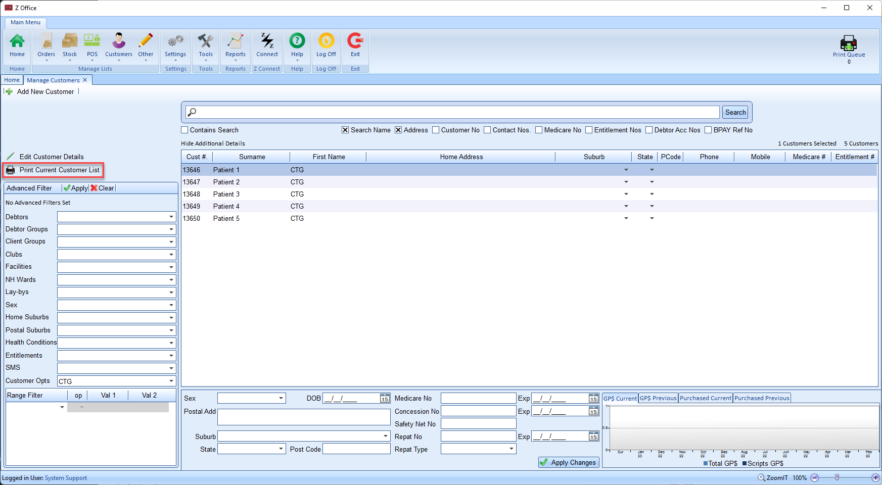Switch to Purchased Previous chart tab
The width and height of the screenshot is (882, 485).
click(x=762, y=398)
